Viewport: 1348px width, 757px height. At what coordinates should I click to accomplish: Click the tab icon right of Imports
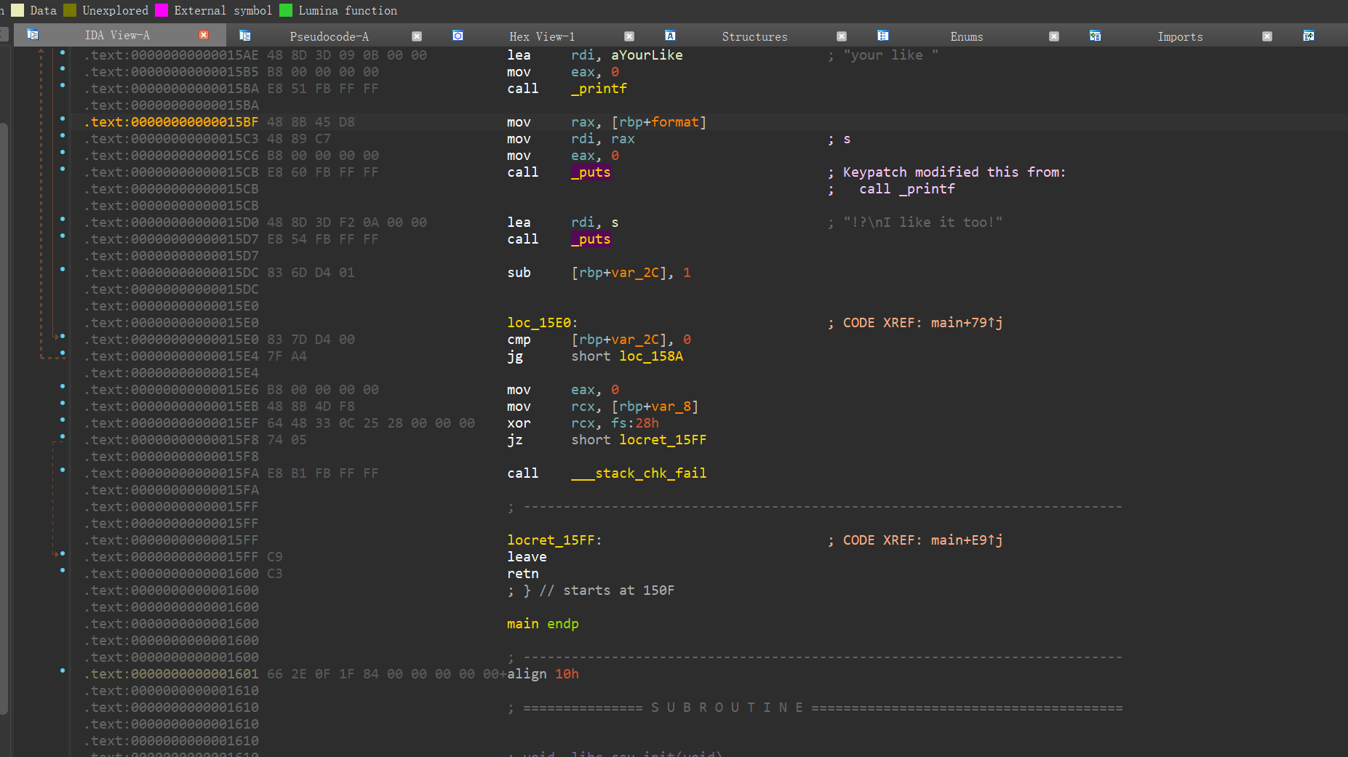coord(1308,36)
